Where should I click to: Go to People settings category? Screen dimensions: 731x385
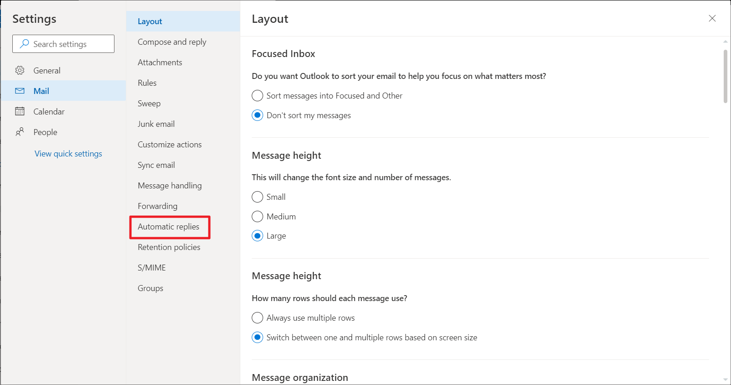coord(63,132)
